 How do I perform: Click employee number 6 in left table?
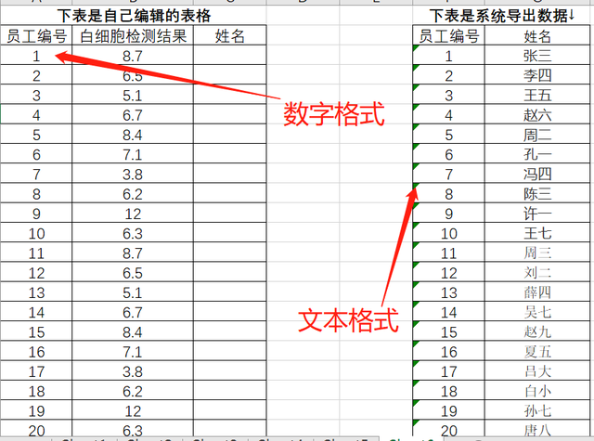36,154
